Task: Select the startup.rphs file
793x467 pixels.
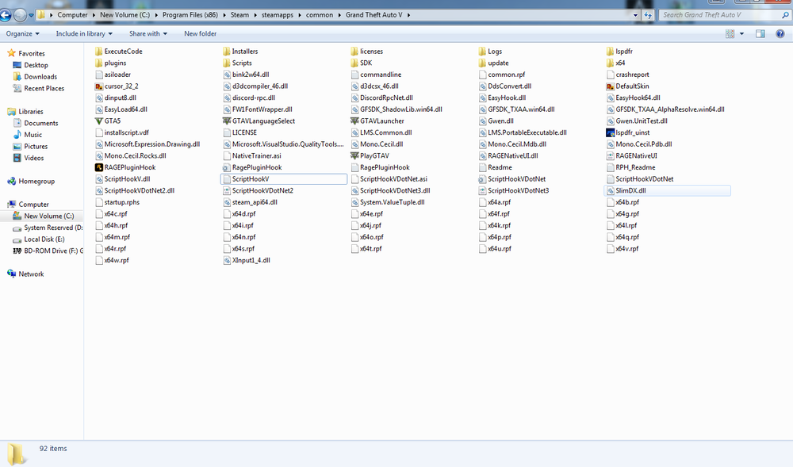Action: tap(117, 203)
